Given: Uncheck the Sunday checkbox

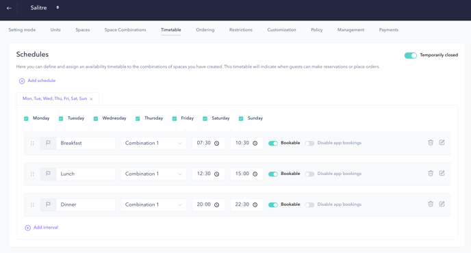Looking at the screenshot, I should (241, 118).
